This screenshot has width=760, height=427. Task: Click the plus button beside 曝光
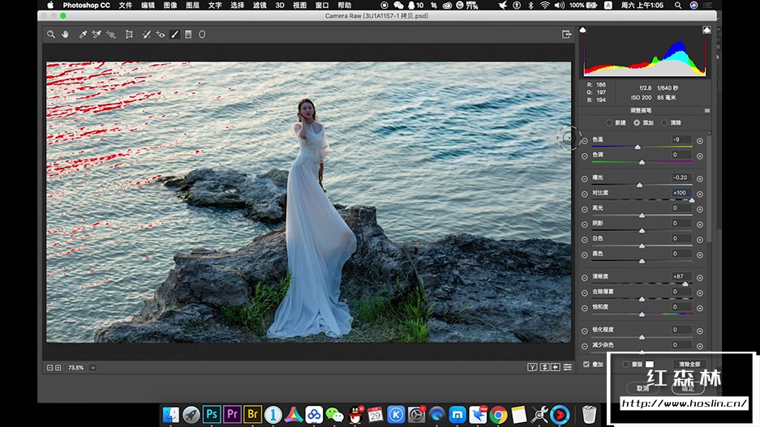pyautogui.click(x=700, y=178)
